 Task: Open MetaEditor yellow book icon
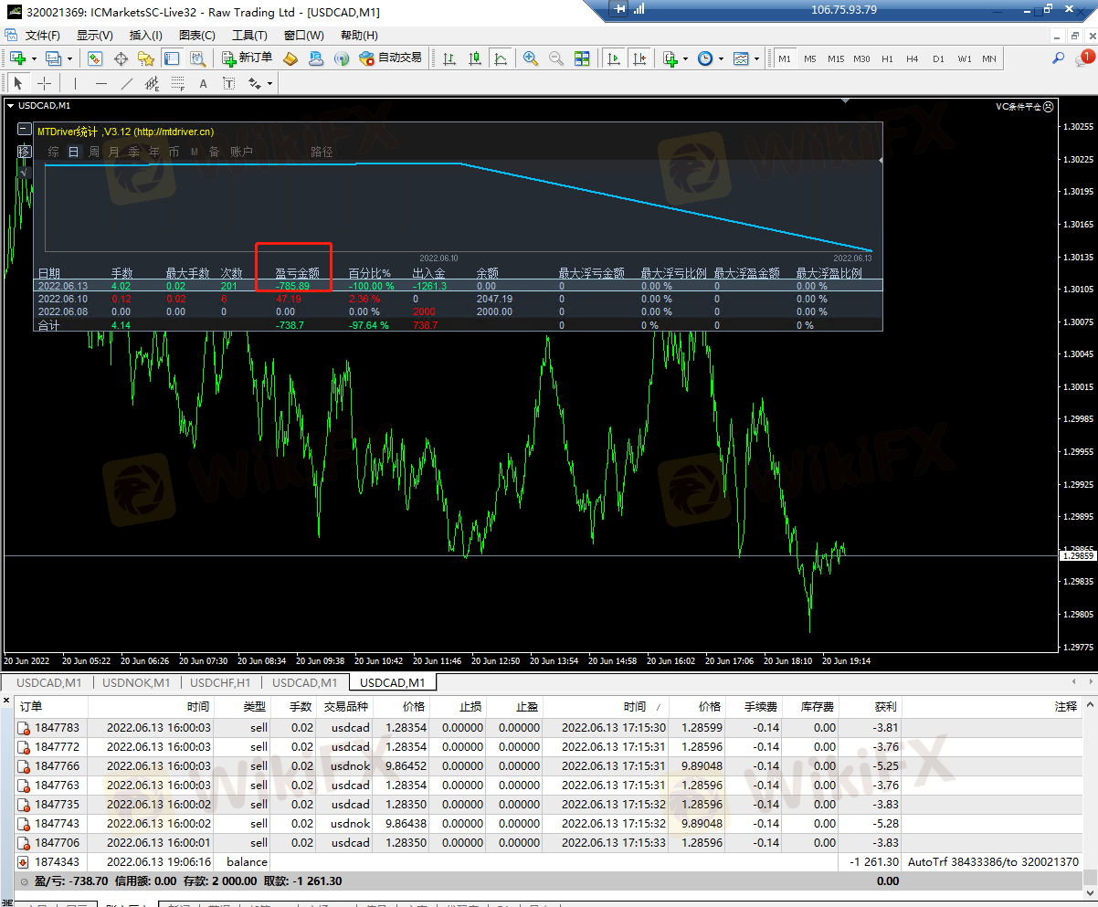(290, 58)
